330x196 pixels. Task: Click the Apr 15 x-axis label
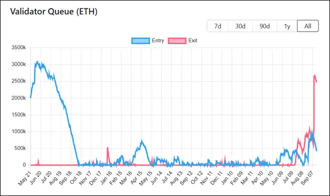coord(136,178)
